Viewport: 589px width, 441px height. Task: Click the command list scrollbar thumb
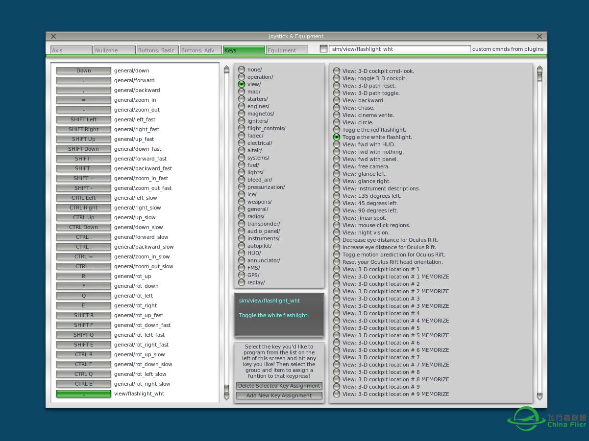[x=540, y=76]
